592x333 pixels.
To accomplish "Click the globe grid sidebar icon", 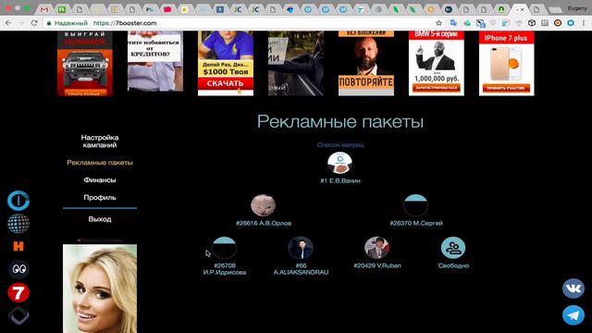I will (x=18, y=223).
